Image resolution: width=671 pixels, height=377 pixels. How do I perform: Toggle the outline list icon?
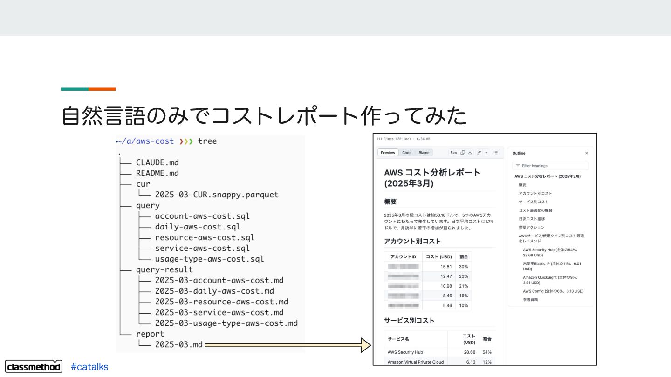coord(495,153)
